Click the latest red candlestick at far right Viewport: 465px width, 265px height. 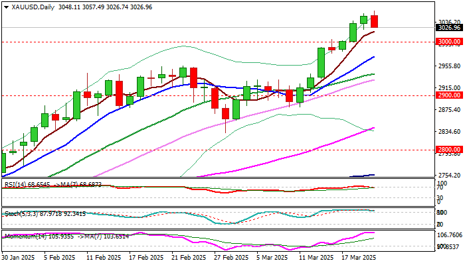click(375, 21)
